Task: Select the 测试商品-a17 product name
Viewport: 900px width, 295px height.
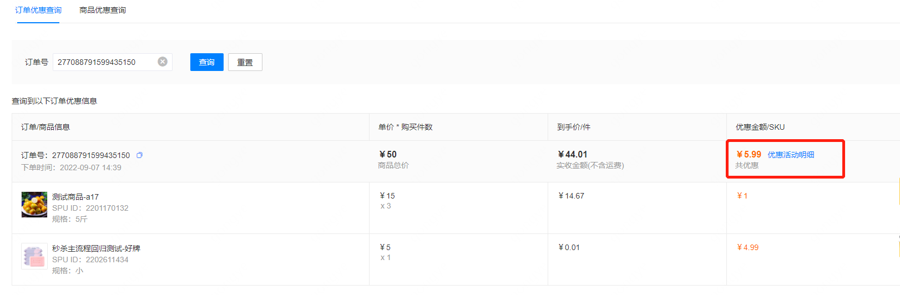Action: (75, 197)
